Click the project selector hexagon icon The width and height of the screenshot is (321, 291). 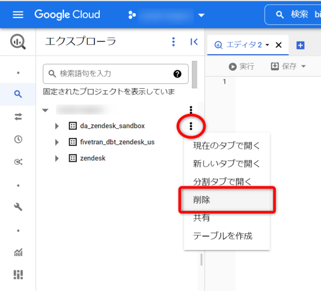[132, 15]
